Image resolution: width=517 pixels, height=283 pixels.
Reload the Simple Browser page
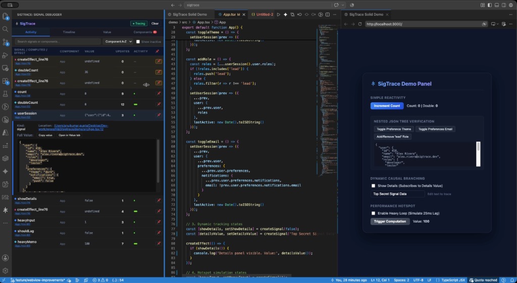point(360,24)
